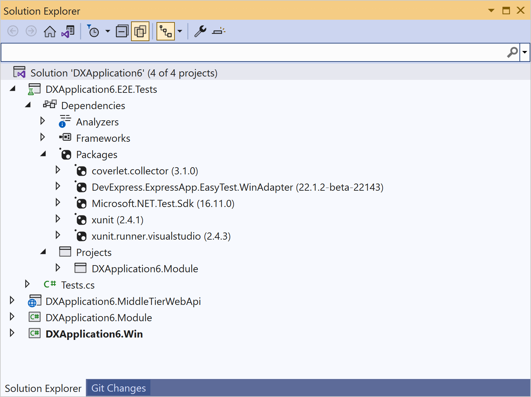Expand the DXApplication6.Win project
Screen dimensions: 531x397
click(12, 333)
